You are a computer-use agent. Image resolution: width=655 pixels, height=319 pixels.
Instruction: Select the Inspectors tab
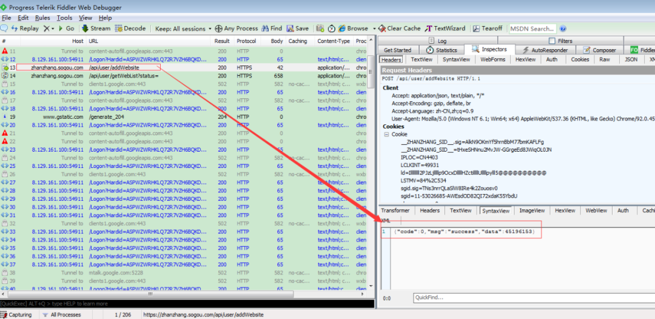(x=489, y=49)
